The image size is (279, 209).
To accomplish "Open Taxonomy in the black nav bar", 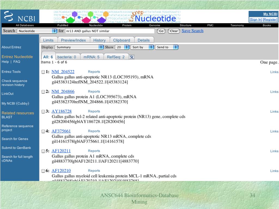I will click(x=237, y=25).
